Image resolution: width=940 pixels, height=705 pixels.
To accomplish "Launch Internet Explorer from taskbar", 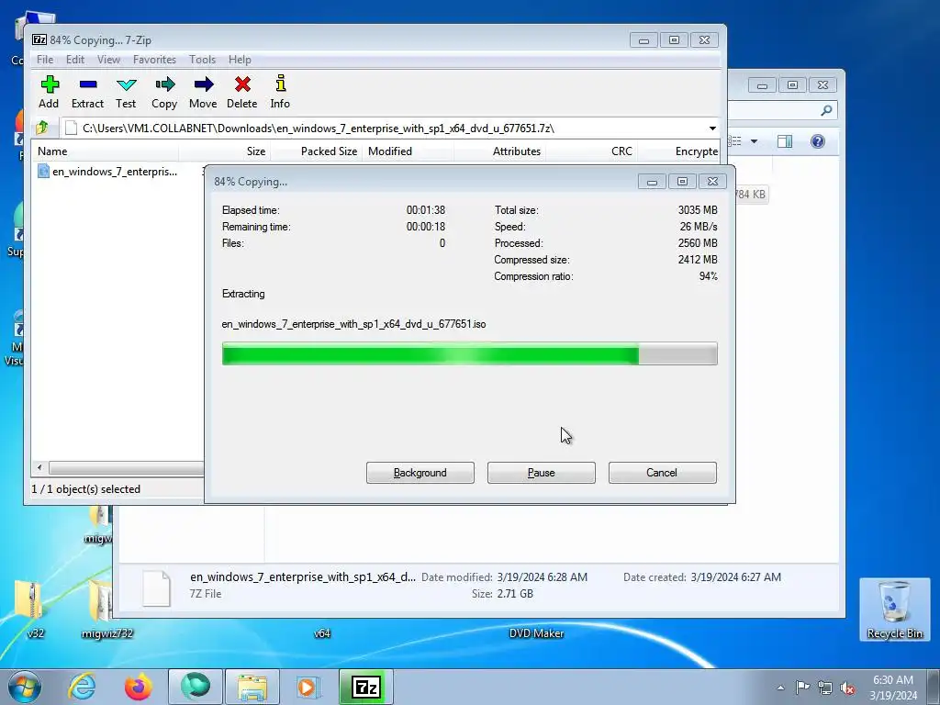I will (x=82, y=687).
